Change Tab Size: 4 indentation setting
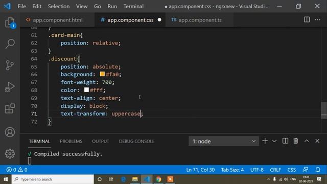 click(232, 170)
